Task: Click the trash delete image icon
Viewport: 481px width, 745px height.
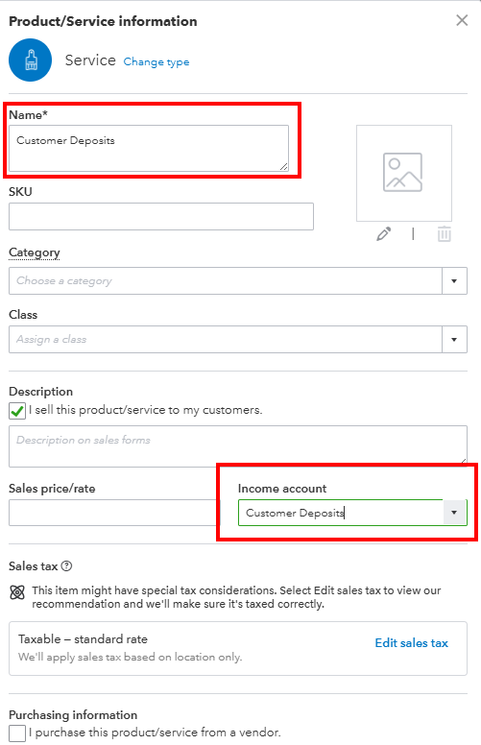Action: pyautogui.click(x=444, y=233)
